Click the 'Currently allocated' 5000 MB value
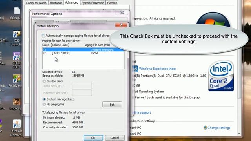This screenshot has width=251, height=141. tap(78, 127)
